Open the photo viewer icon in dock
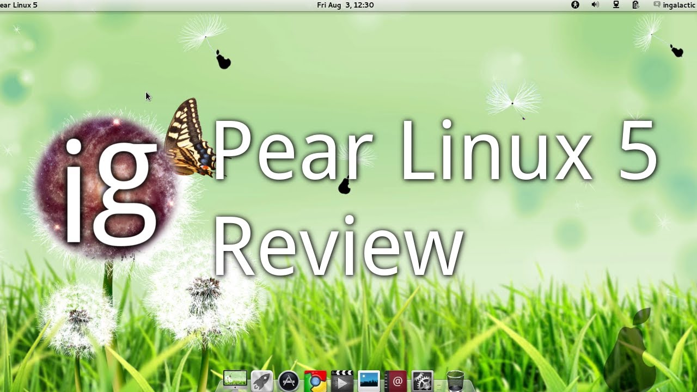The height and width of the screenshot is (392, 697). (x=369, y=381)
